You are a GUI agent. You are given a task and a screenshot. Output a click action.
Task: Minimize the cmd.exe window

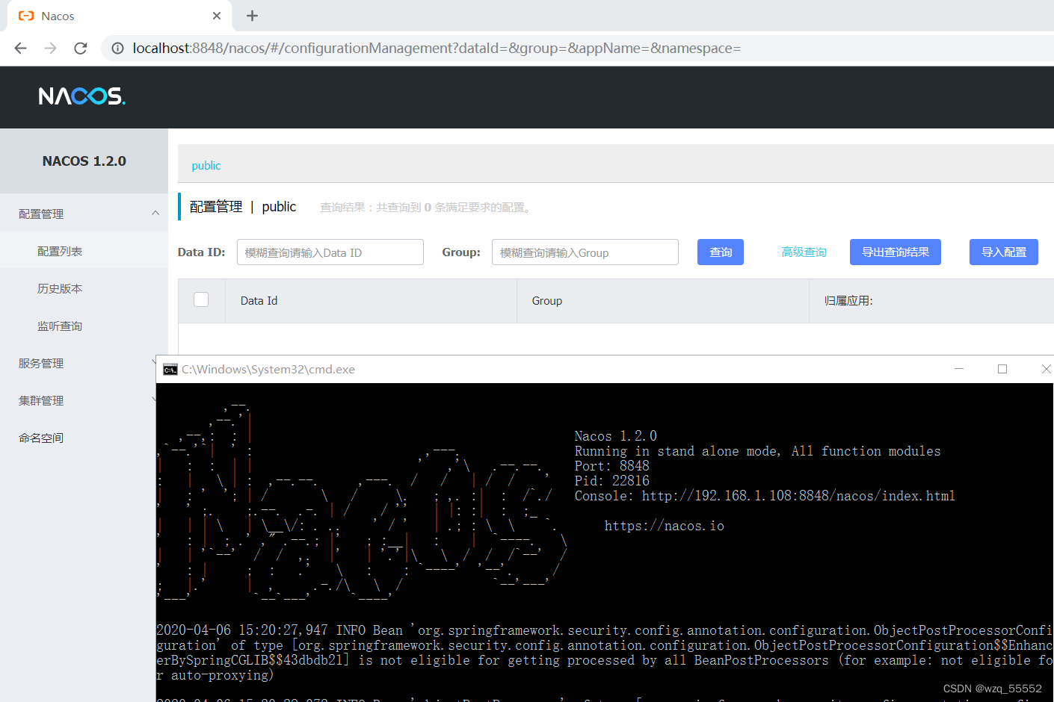coord(959,369)
